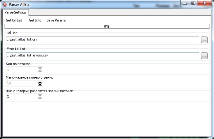Run the Get Info action
Screen dimensions: 214x139
click(x=35, y=20)
